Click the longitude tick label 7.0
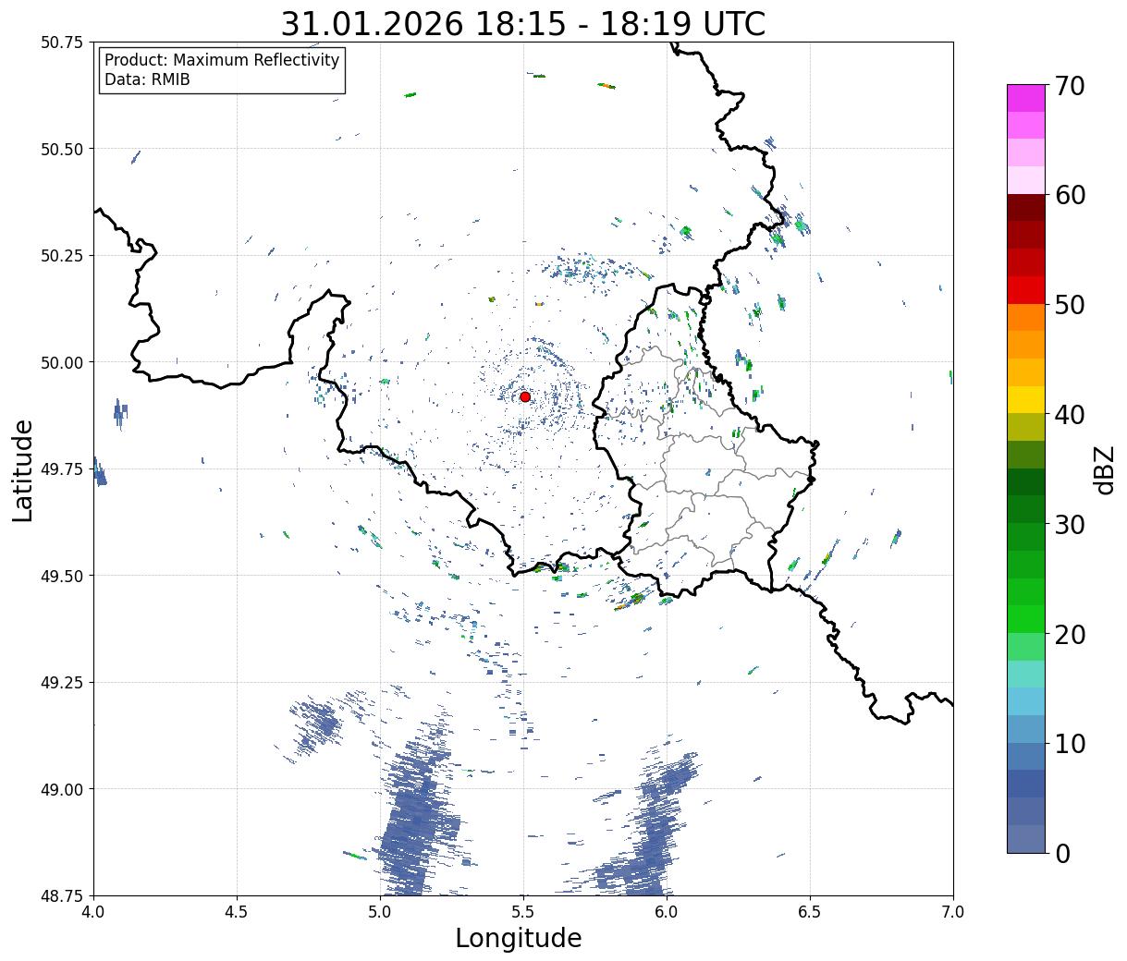Image resolution: width=1127 pixels, height=961 pixels. (953, 913)
